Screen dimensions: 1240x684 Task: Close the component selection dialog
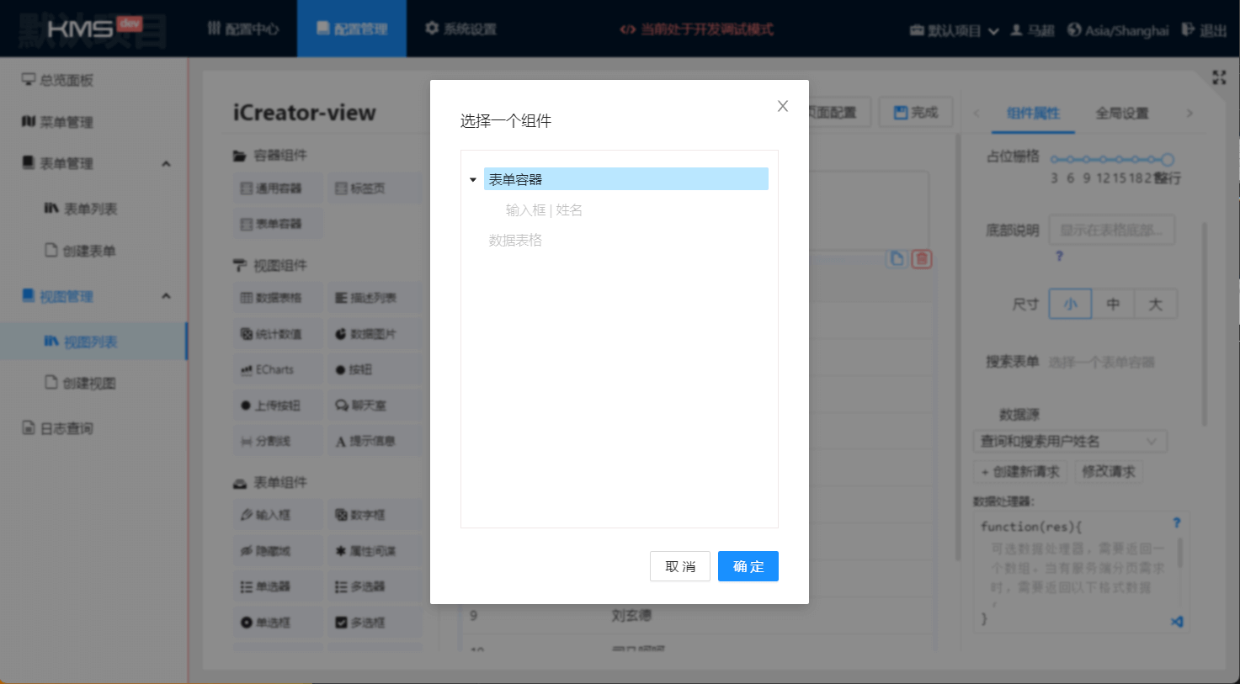[783, 106]
